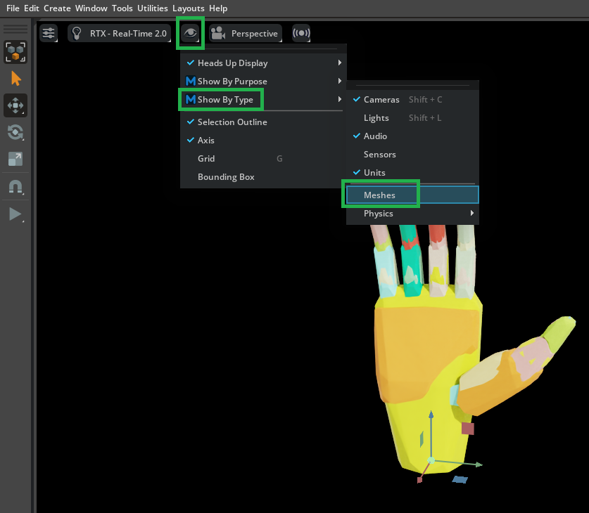Select the Rotate tool
Screen dimensions: 589x513
(x=15, y=132)
